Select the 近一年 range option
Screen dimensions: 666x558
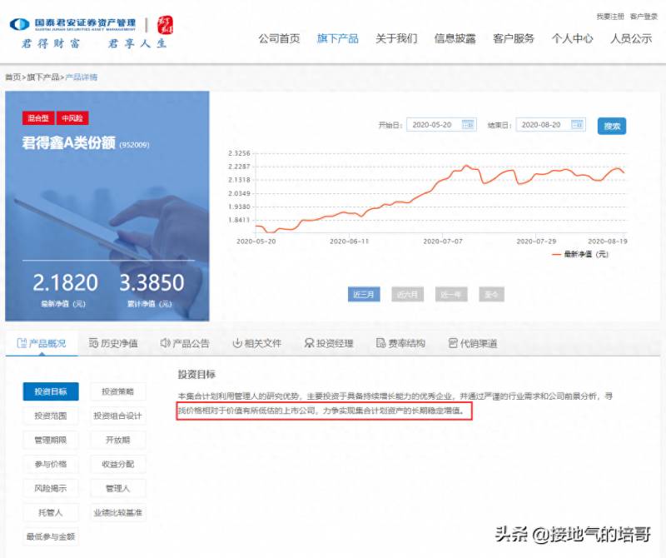(451, 294)
